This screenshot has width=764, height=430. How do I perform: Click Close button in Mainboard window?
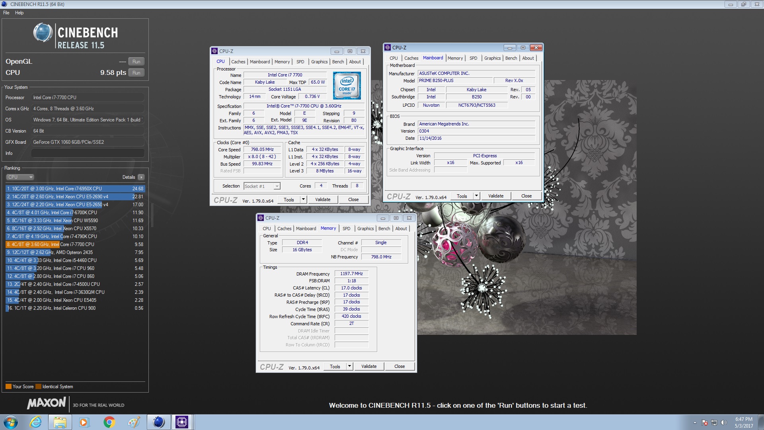point(526,196)
